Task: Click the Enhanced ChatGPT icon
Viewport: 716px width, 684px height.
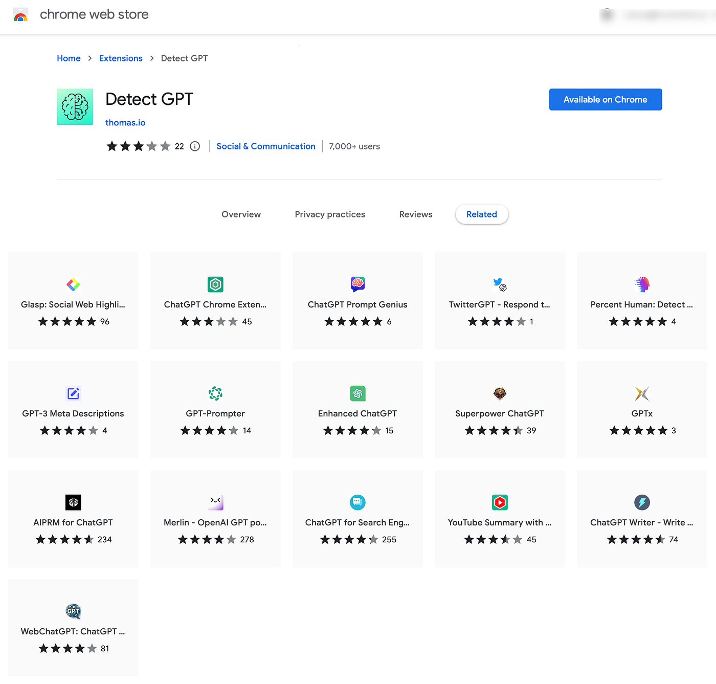Action: tap(357, 393)
